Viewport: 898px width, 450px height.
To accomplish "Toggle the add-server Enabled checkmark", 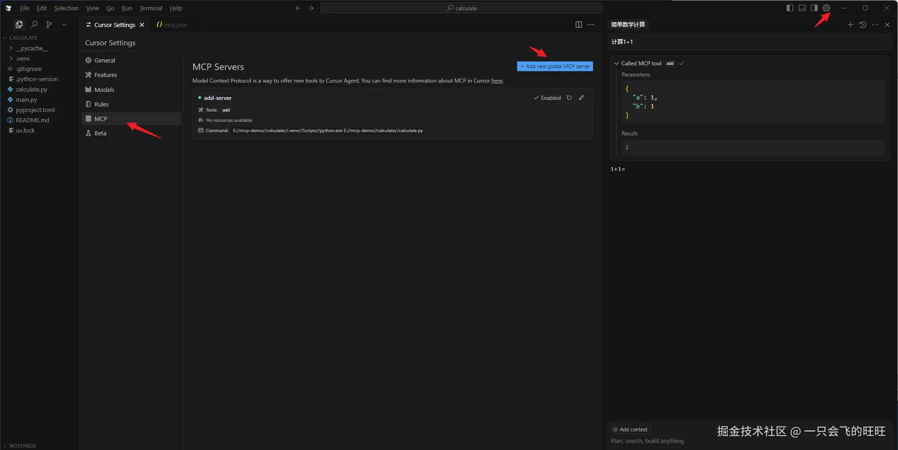I will click(x=547, y=98).
